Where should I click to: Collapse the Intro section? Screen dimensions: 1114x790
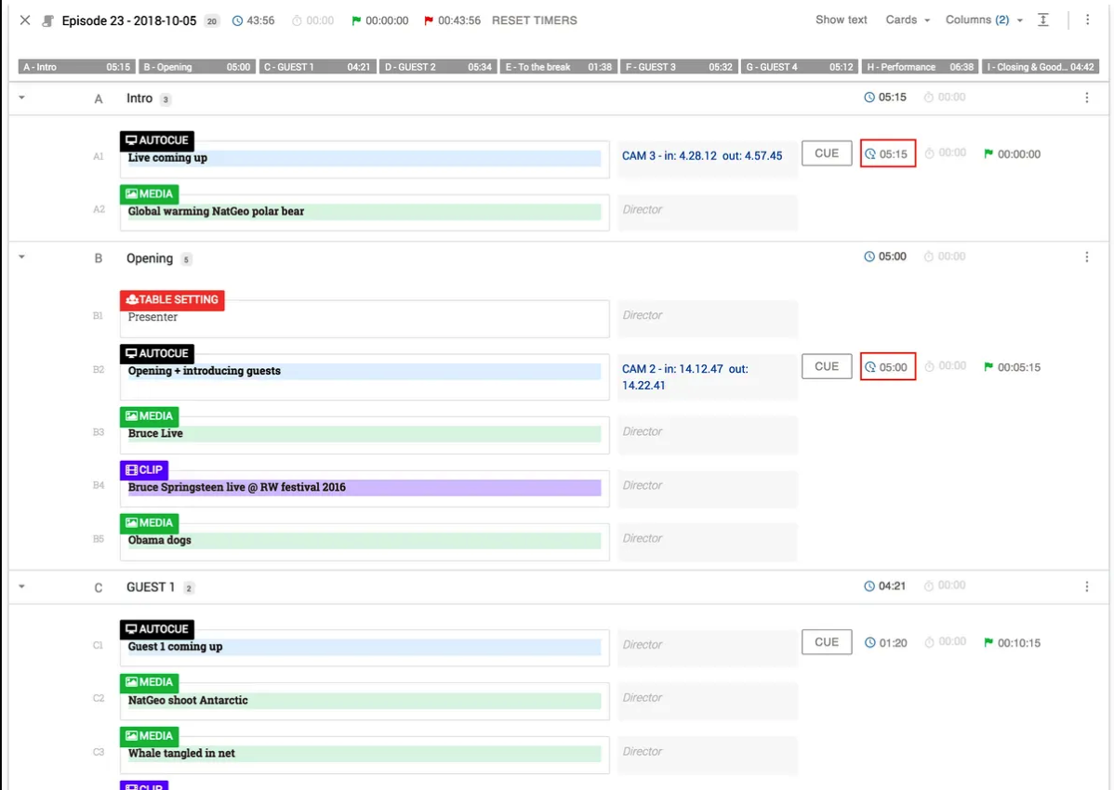(22, 98)
